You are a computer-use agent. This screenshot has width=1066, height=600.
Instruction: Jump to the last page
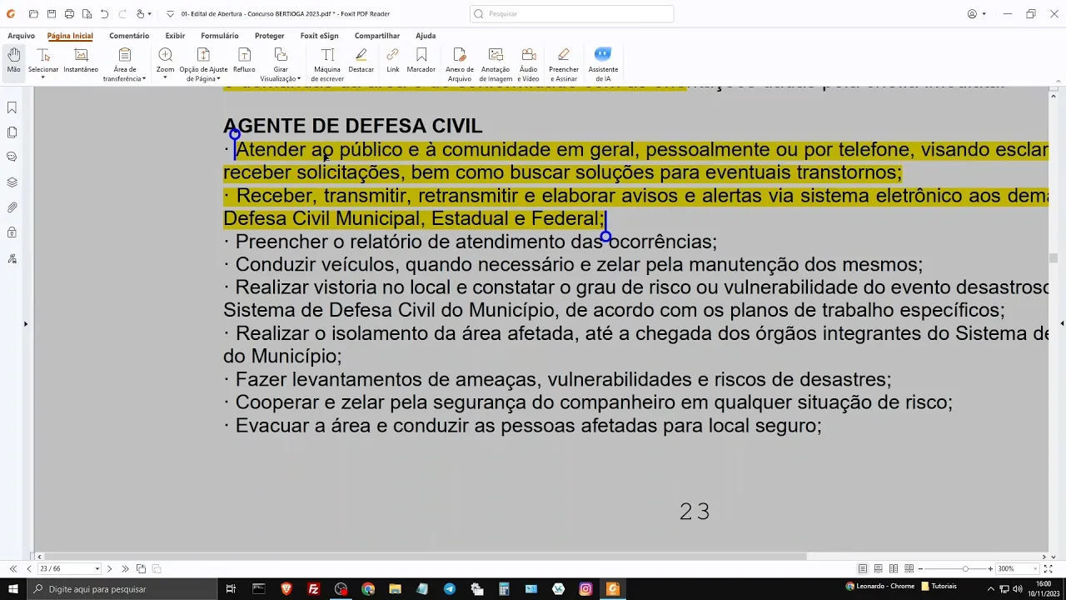click(125, 568)
